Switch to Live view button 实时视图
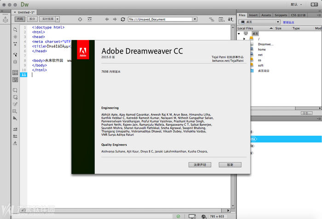This screenshot has width=322, height=219. pyautogui.click(x=47, y=19)
